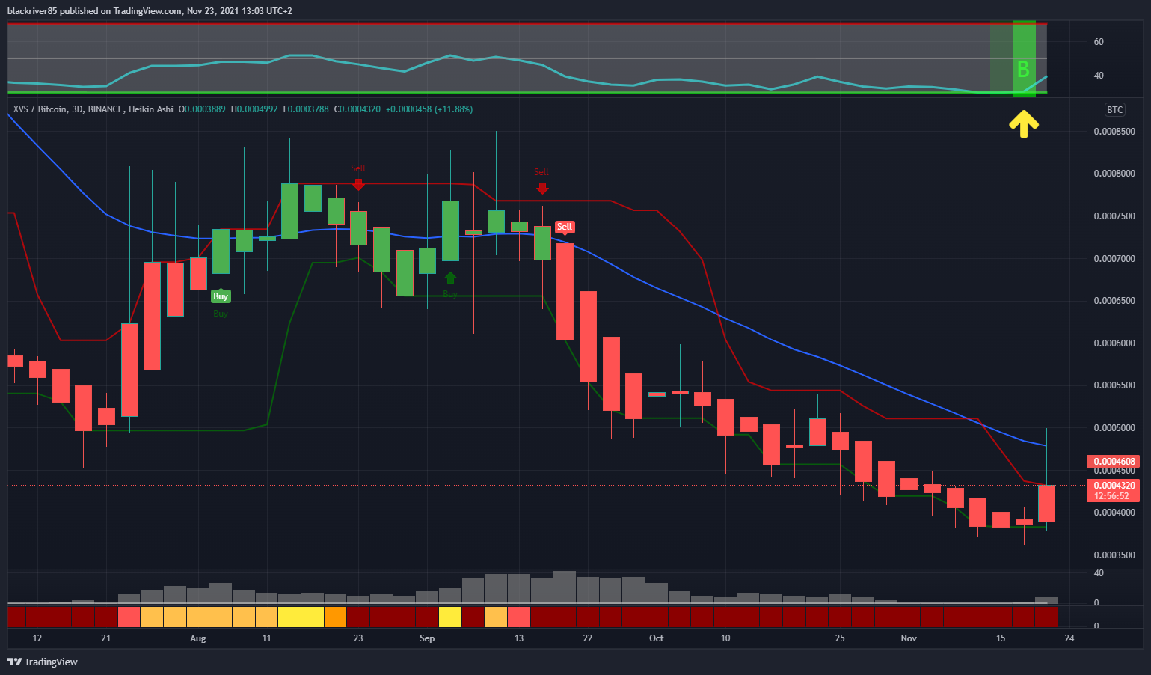
Task: Click the close value C0.0004320
Action: [x=357, y=109]
